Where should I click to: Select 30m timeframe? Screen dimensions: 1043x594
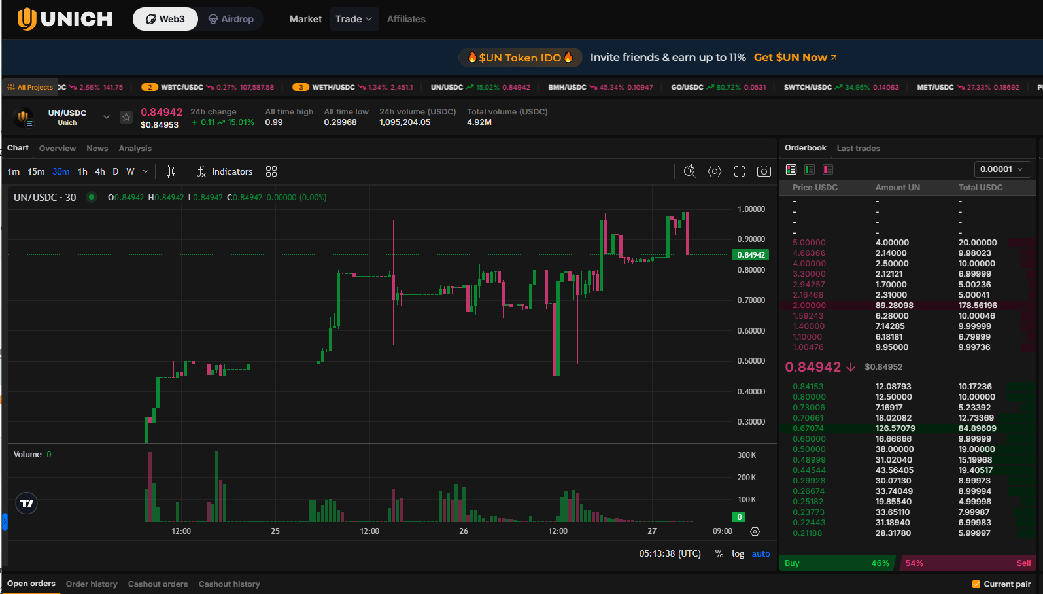tap(61, 171)
